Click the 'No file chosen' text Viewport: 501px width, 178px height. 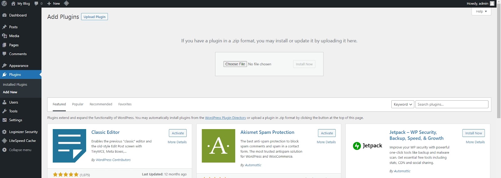pos(260,64)
